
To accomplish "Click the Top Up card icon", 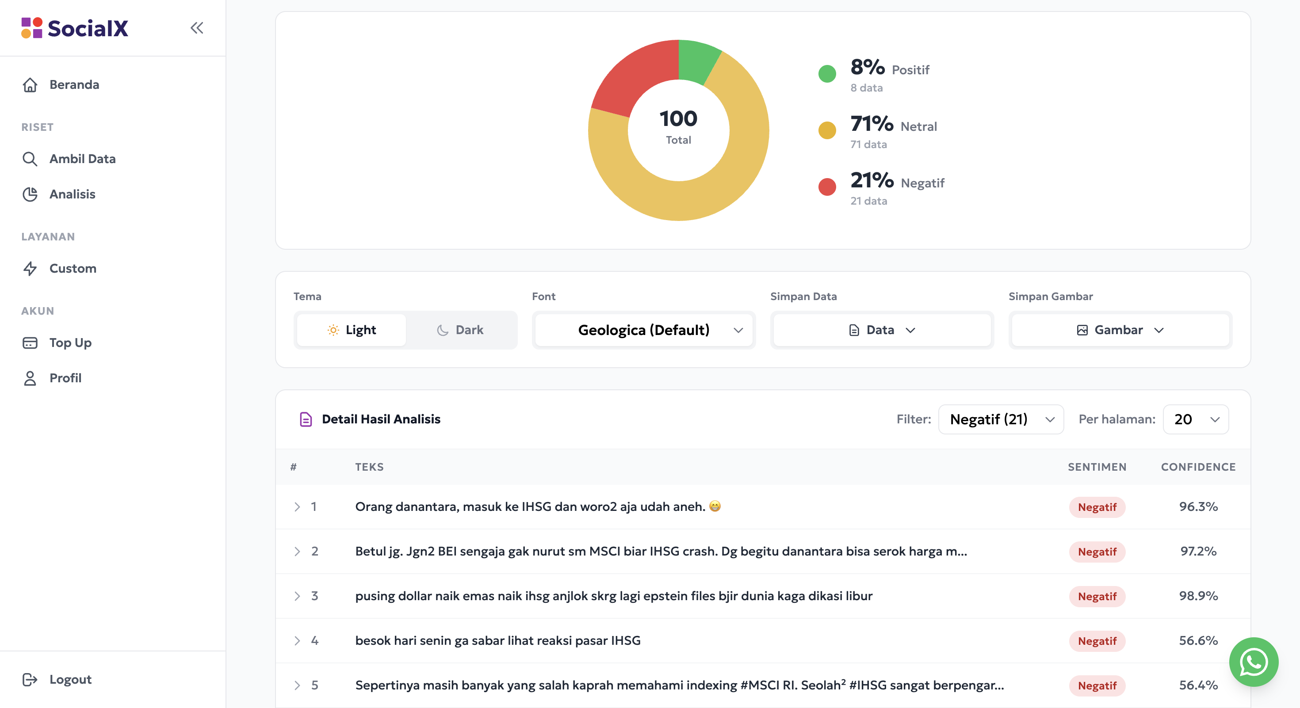I will (30, 343).
